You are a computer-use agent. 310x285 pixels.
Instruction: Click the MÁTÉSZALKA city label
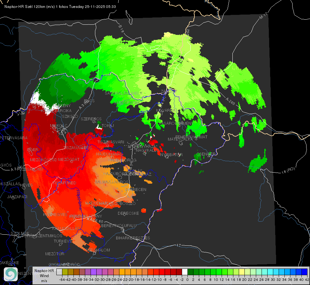tap(180, 139)
